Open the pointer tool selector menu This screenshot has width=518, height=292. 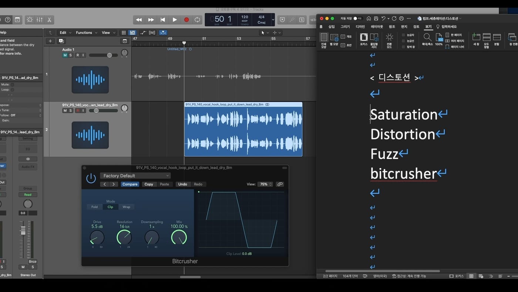click(x=265, y=33)
